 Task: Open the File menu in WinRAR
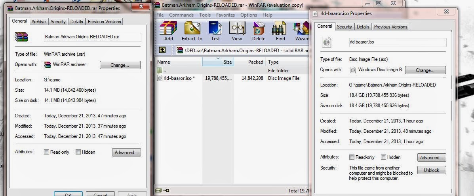pos(160,15)
